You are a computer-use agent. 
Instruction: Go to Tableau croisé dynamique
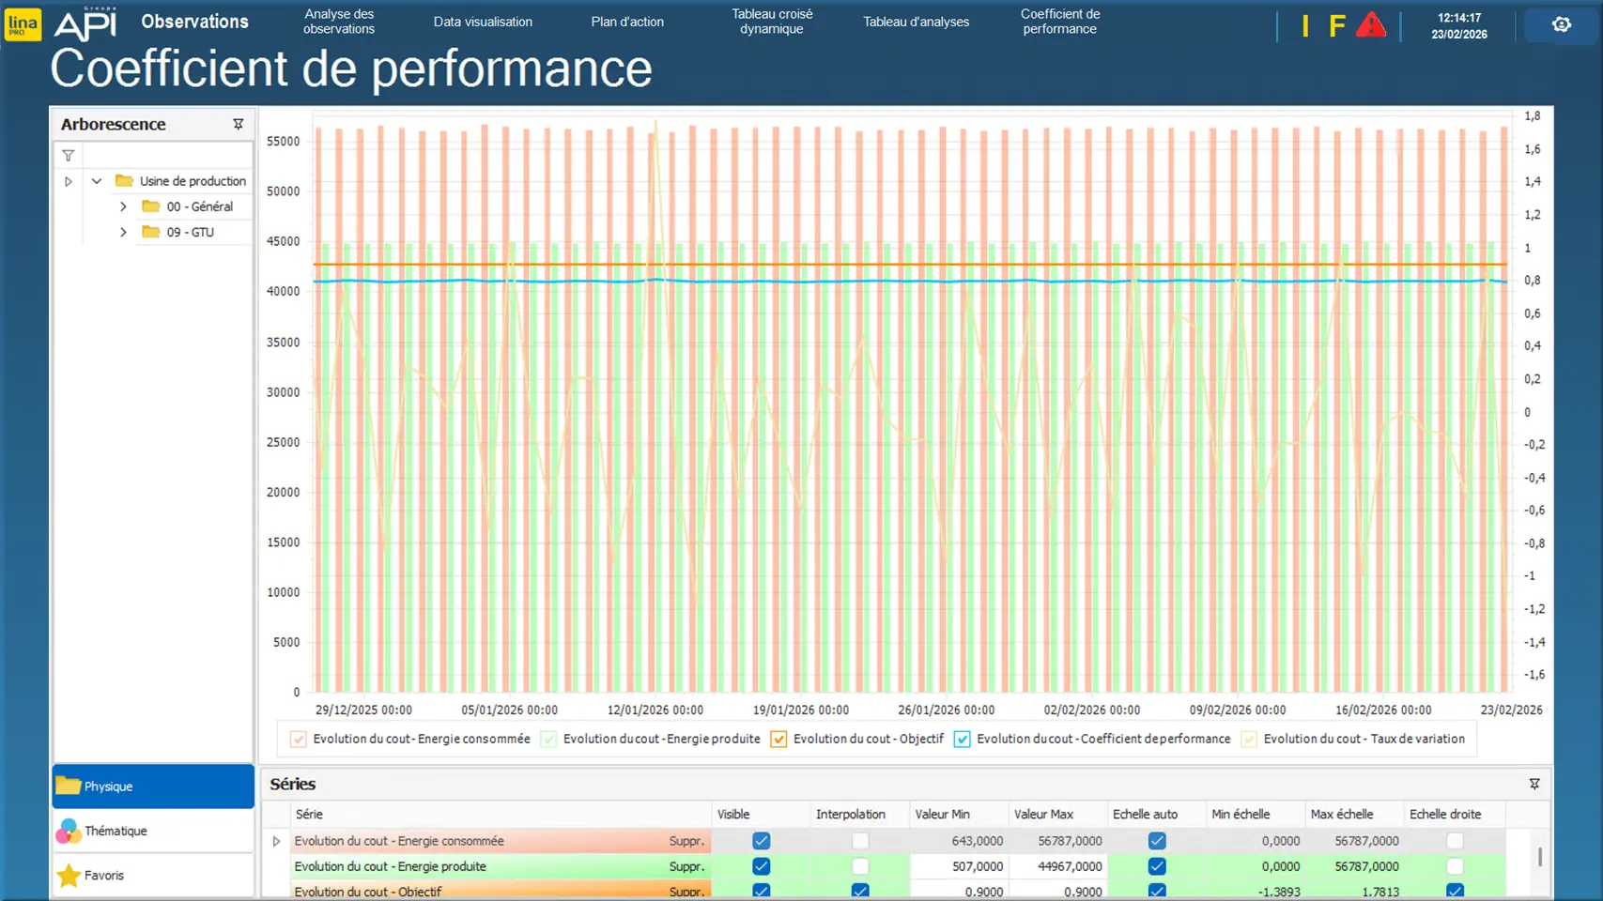pos(772,22)
